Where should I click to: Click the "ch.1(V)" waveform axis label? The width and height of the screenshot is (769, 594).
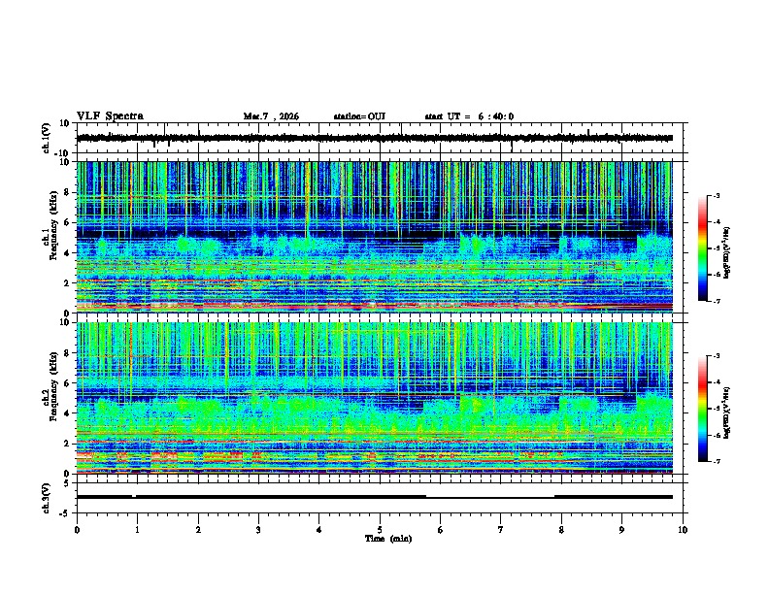[x=47, y=138]
